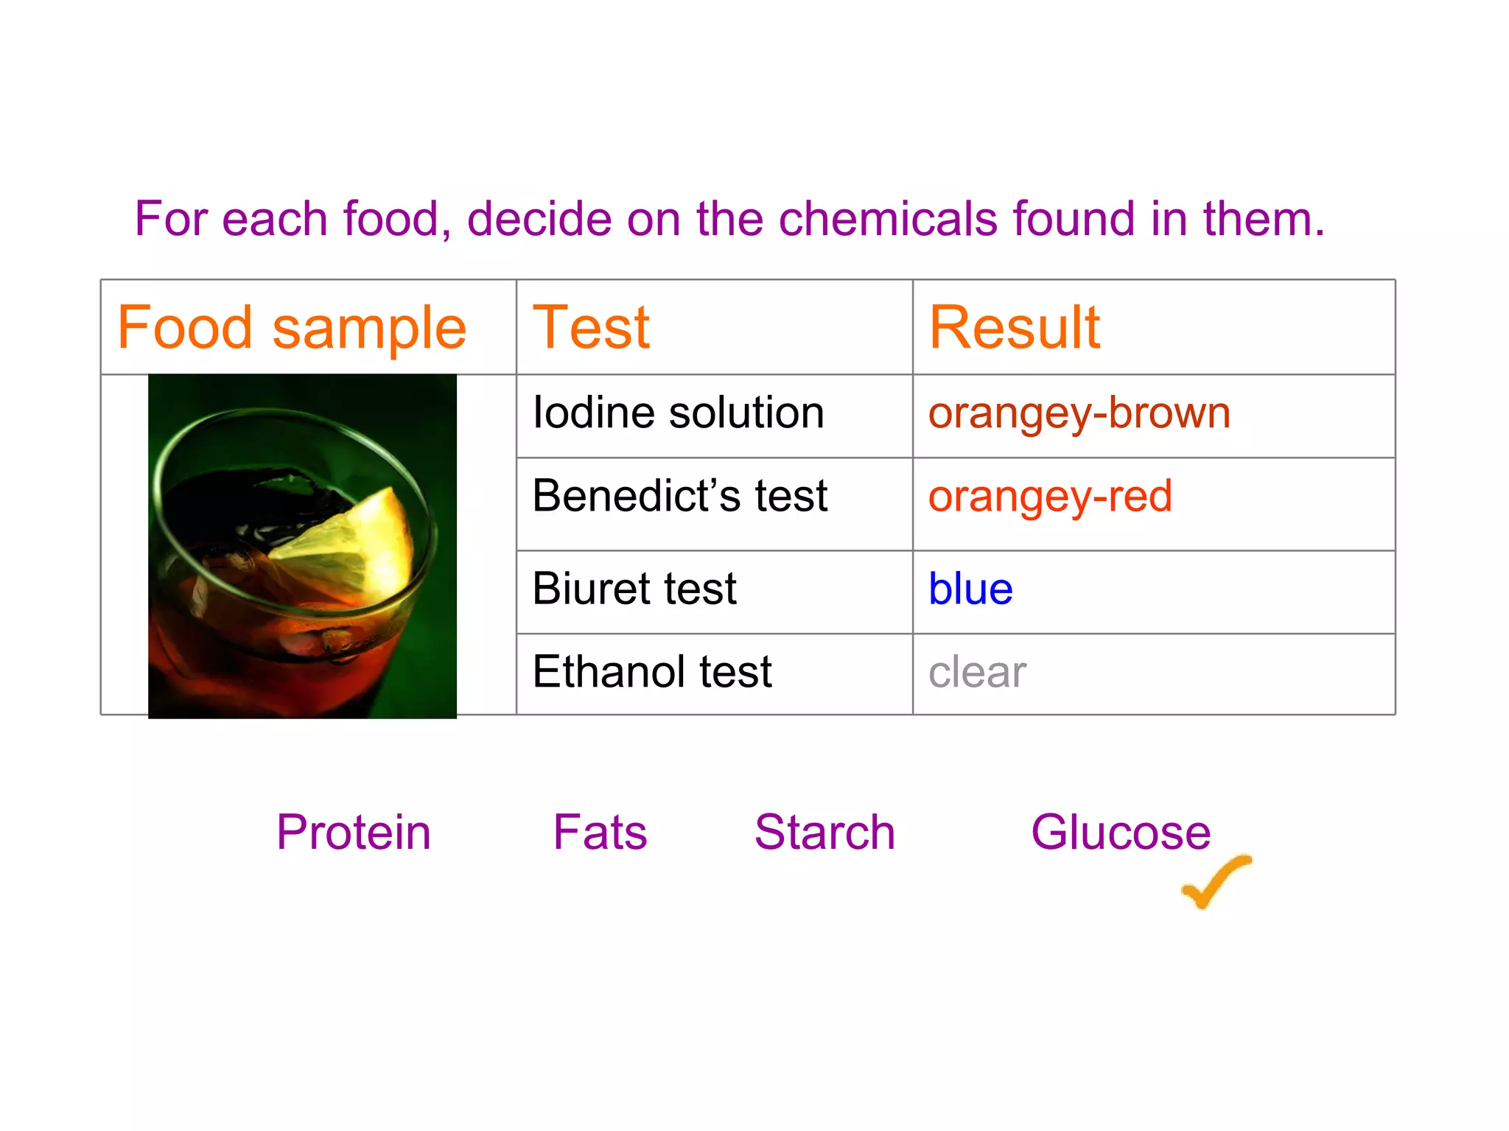Click the purple slide instruction heading
Screen dimensions: 1509x1131
729,219
